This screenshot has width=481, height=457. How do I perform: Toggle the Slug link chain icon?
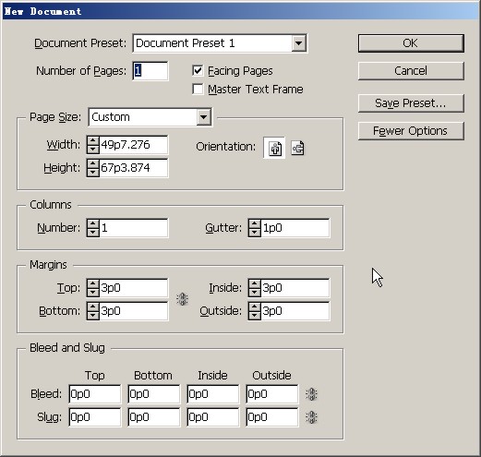311,417
